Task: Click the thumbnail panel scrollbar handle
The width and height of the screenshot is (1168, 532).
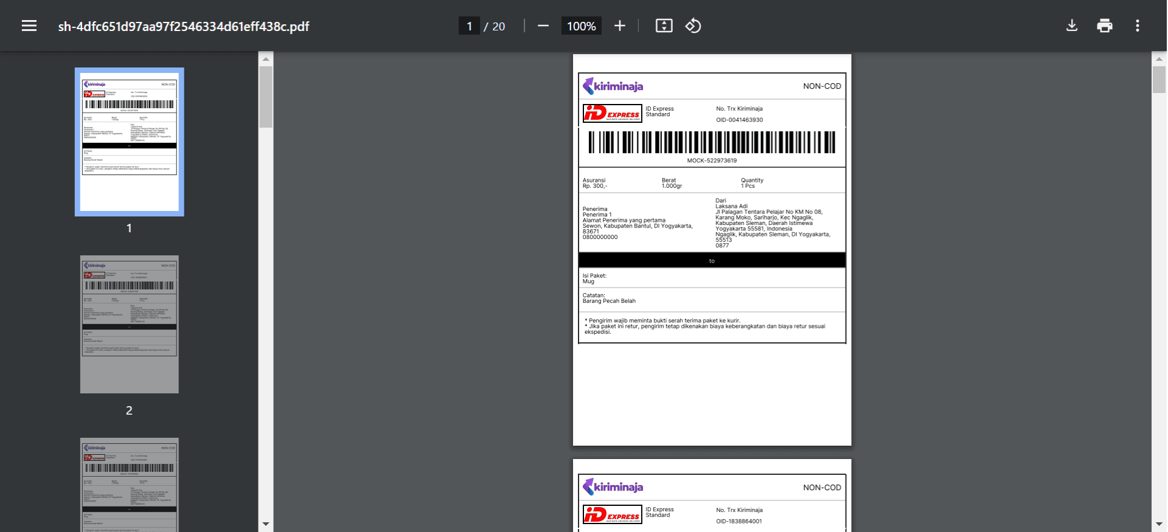Action: tap(266, 97)
